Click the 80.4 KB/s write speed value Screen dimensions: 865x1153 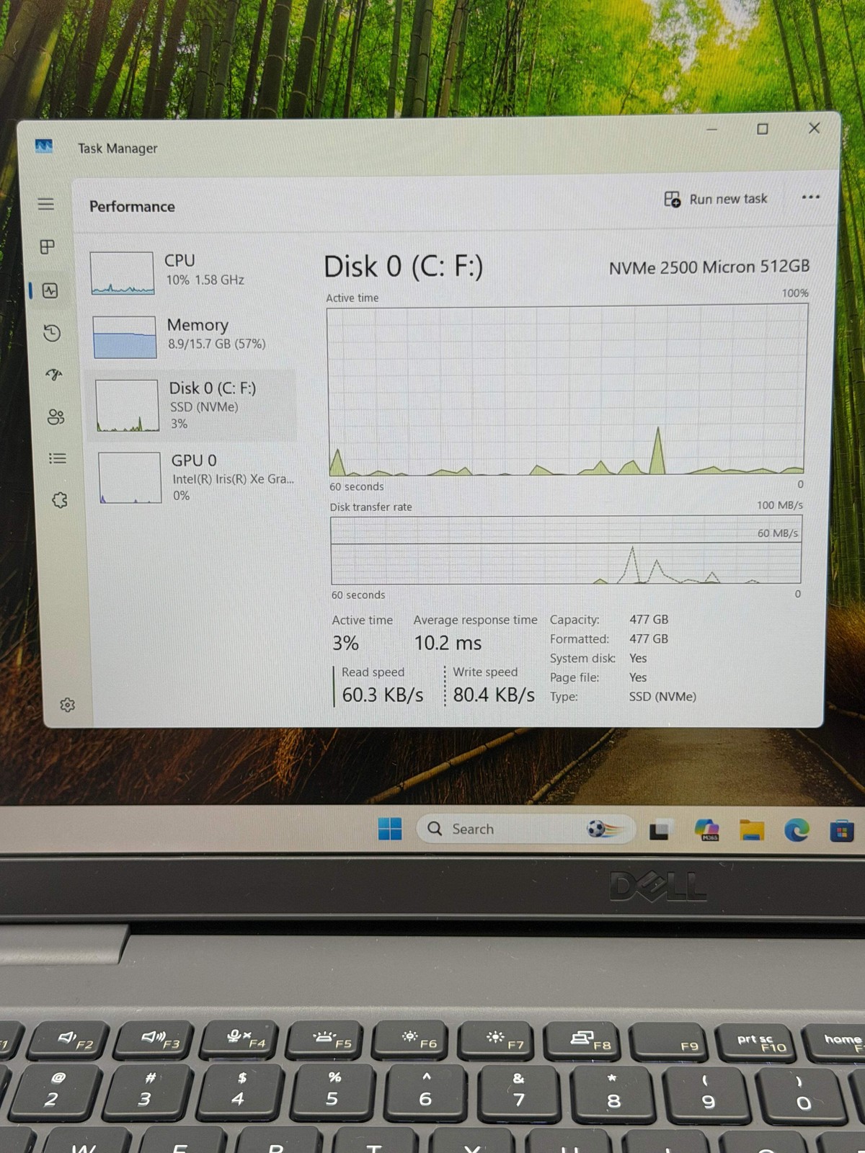tap(494, 695)
